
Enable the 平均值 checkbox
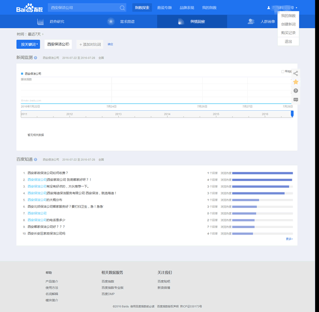[x=282, y=71]
